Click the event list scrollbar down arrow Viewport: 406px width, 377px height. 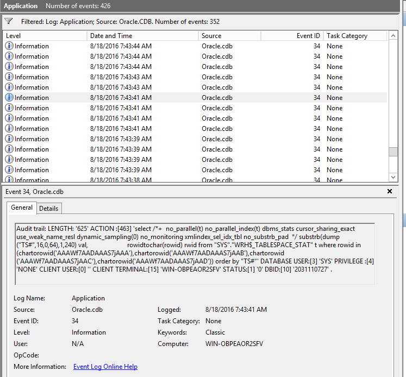393,178
